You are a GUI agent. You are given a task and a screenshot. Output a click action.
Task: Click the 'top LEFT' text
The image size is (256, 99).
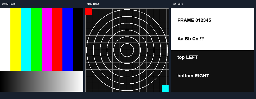point(187,57)
